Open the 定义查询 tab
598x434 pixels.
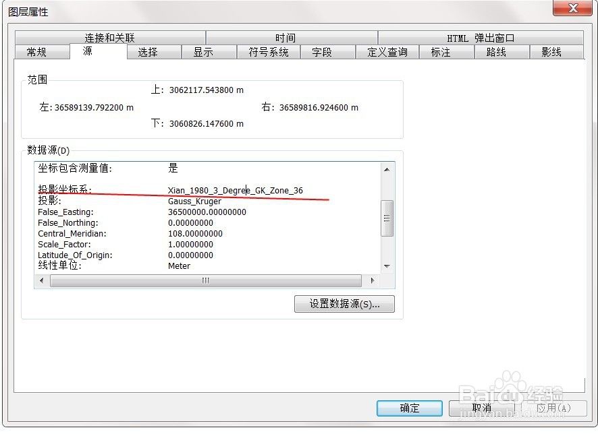pos(387,51)
